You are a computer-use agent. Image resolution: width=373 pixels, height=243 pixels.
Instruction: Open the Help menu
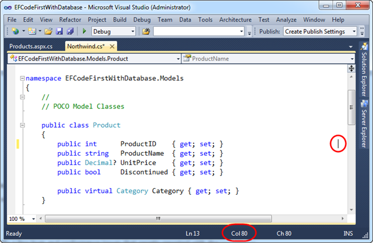pos(338,20)
